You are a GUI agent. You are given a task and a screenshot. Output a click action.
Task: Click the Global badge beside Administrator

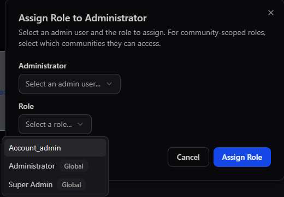74,166
